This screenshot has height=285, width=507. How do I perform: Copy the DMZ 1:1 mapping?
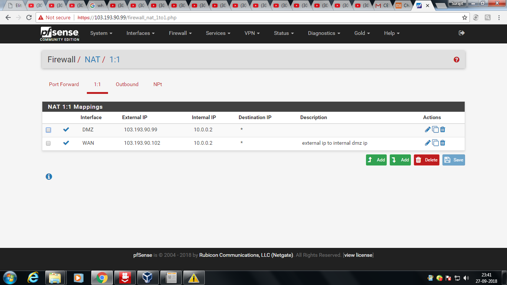click(435, 130)
